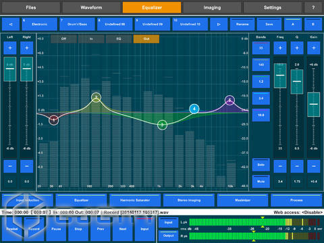Decrease Q with the minus button
Screen dimensions: 324x243
click(297, 166)
